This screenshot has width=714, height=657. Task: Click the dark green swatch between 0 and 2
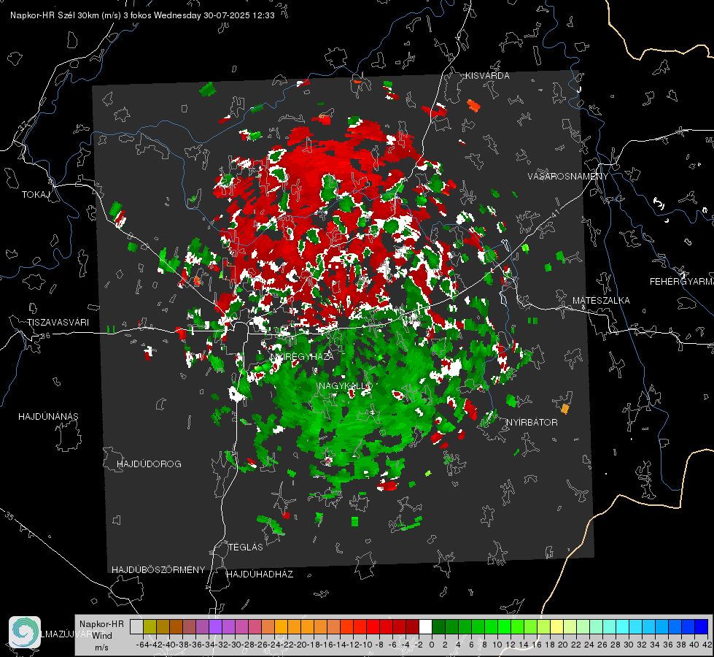tap(438, 627)
